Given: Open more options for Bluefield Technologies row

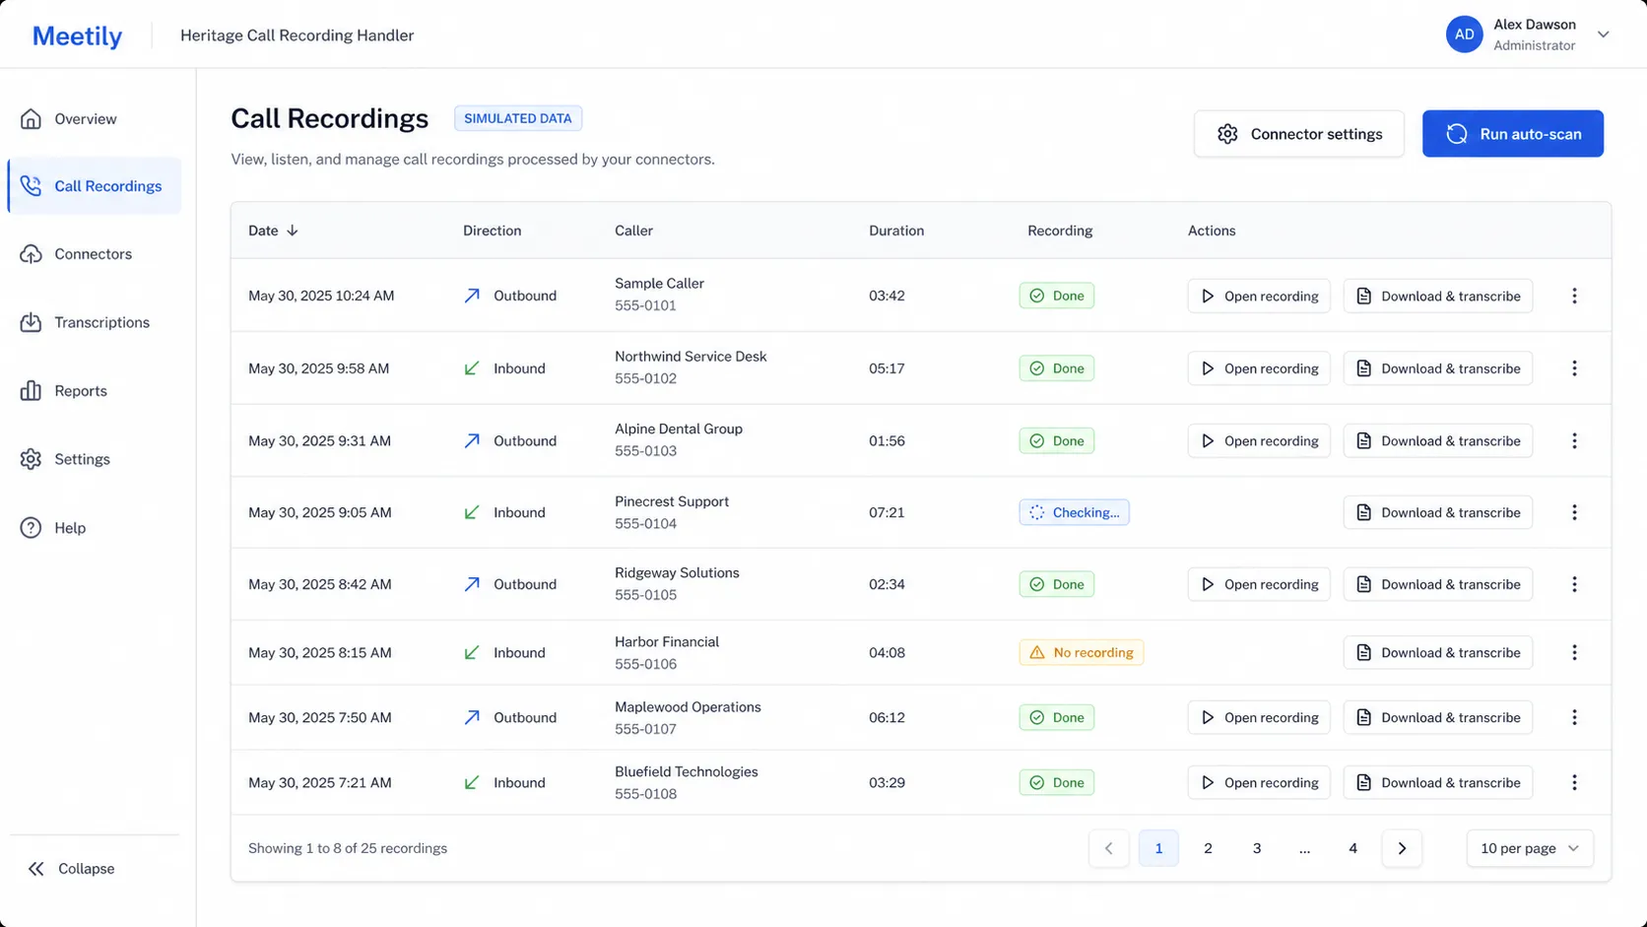Looking at the screenshot, I should [1574, 783].
